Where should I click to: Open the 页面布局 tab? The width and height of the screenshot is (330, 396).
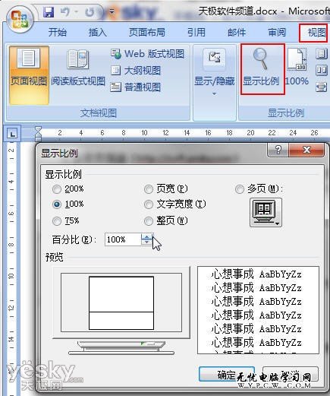147,33
